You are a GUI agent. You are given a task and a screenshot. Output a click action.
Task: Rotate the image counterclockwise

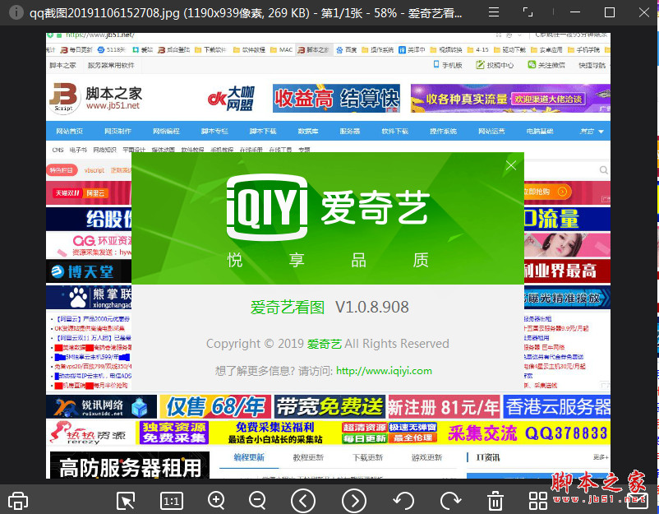(x=403, y=500)
